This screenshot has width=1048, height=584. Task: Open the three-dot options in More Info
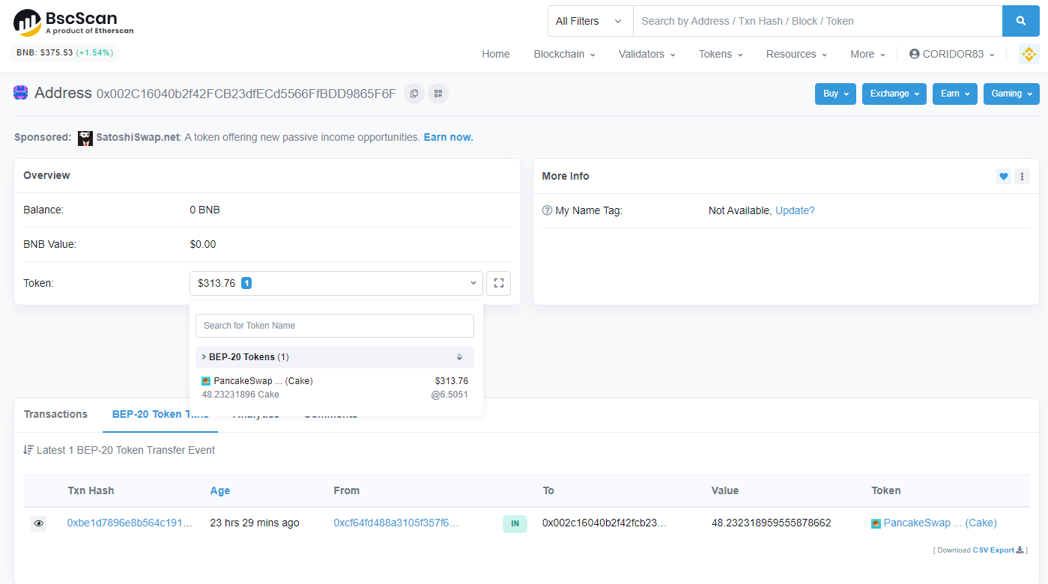(x=1023, y=177)
